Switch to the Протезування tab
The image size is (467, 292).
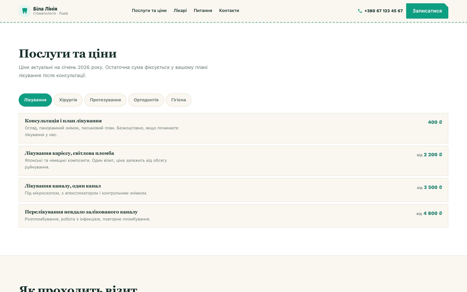pos(105,100)
